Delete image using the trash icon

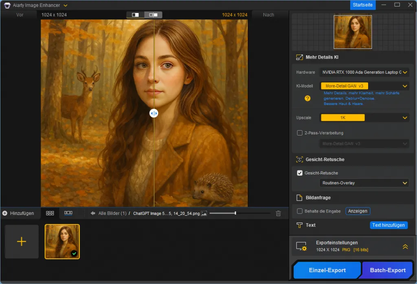coord(278,213)
